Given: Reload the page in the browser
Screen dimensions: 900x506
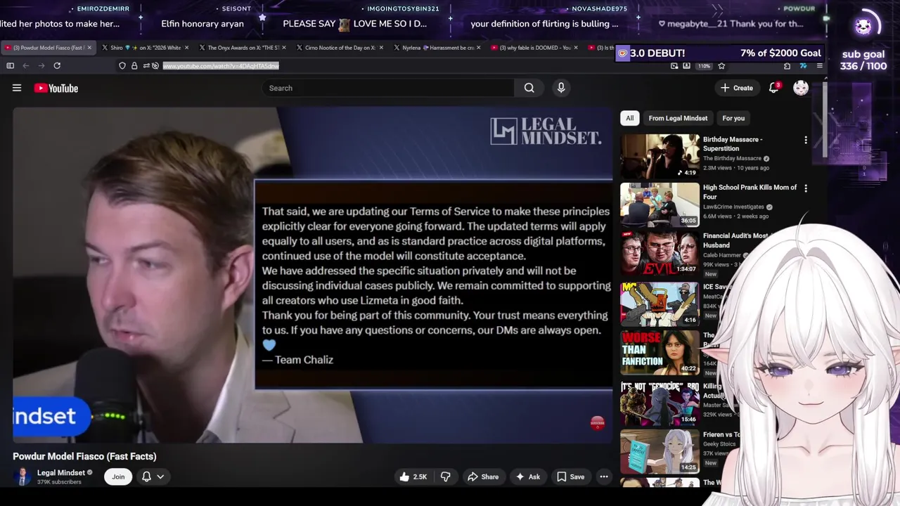Looking at the screenshot, I should 57,65.
